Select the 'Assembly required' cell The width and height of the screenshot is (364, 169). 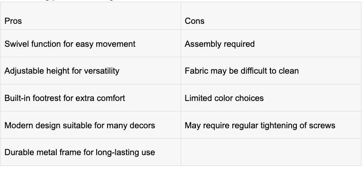pos(271,43)
